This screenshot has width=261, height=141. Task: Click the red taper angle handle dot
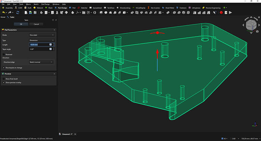click(157, 33)
